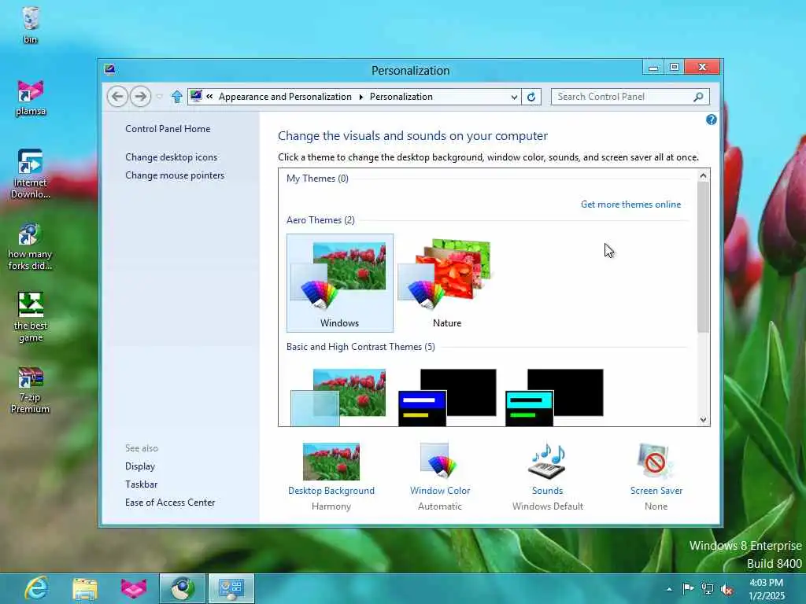Select the Nature aero theme

click(447, 283)
